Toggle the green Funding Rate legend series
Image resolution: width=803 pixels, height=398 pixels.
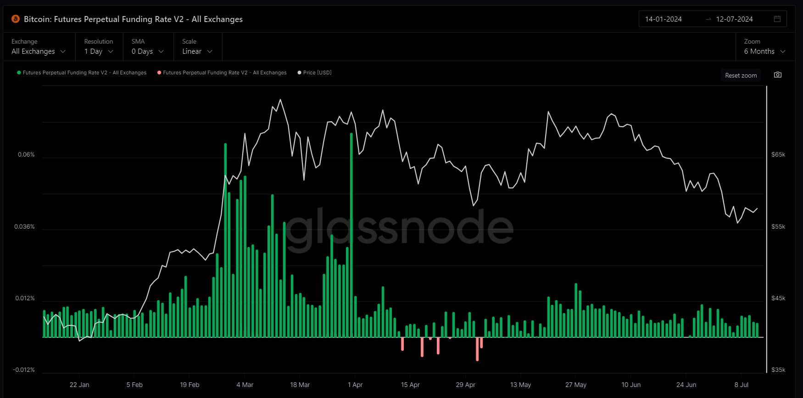[82, 73]
